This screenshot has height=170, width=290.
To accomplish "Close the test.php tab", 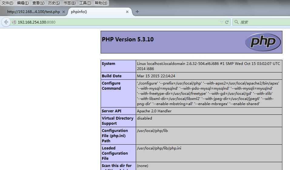I will (64, 12).
